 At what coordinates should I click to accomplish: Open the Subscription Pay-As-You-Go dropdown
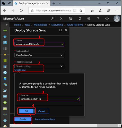(39, 55)
